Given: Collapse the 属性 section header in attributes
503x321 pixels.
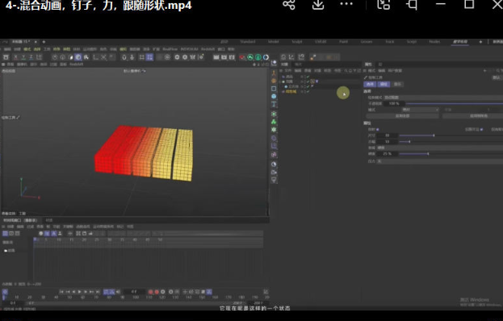Looking at the screenshot, I should [367, 123].
